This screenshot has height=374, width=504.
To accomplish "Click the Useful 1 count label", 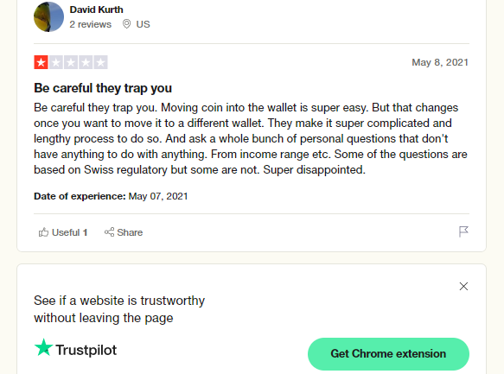I will pyautogui.click(x=70, y=232).
